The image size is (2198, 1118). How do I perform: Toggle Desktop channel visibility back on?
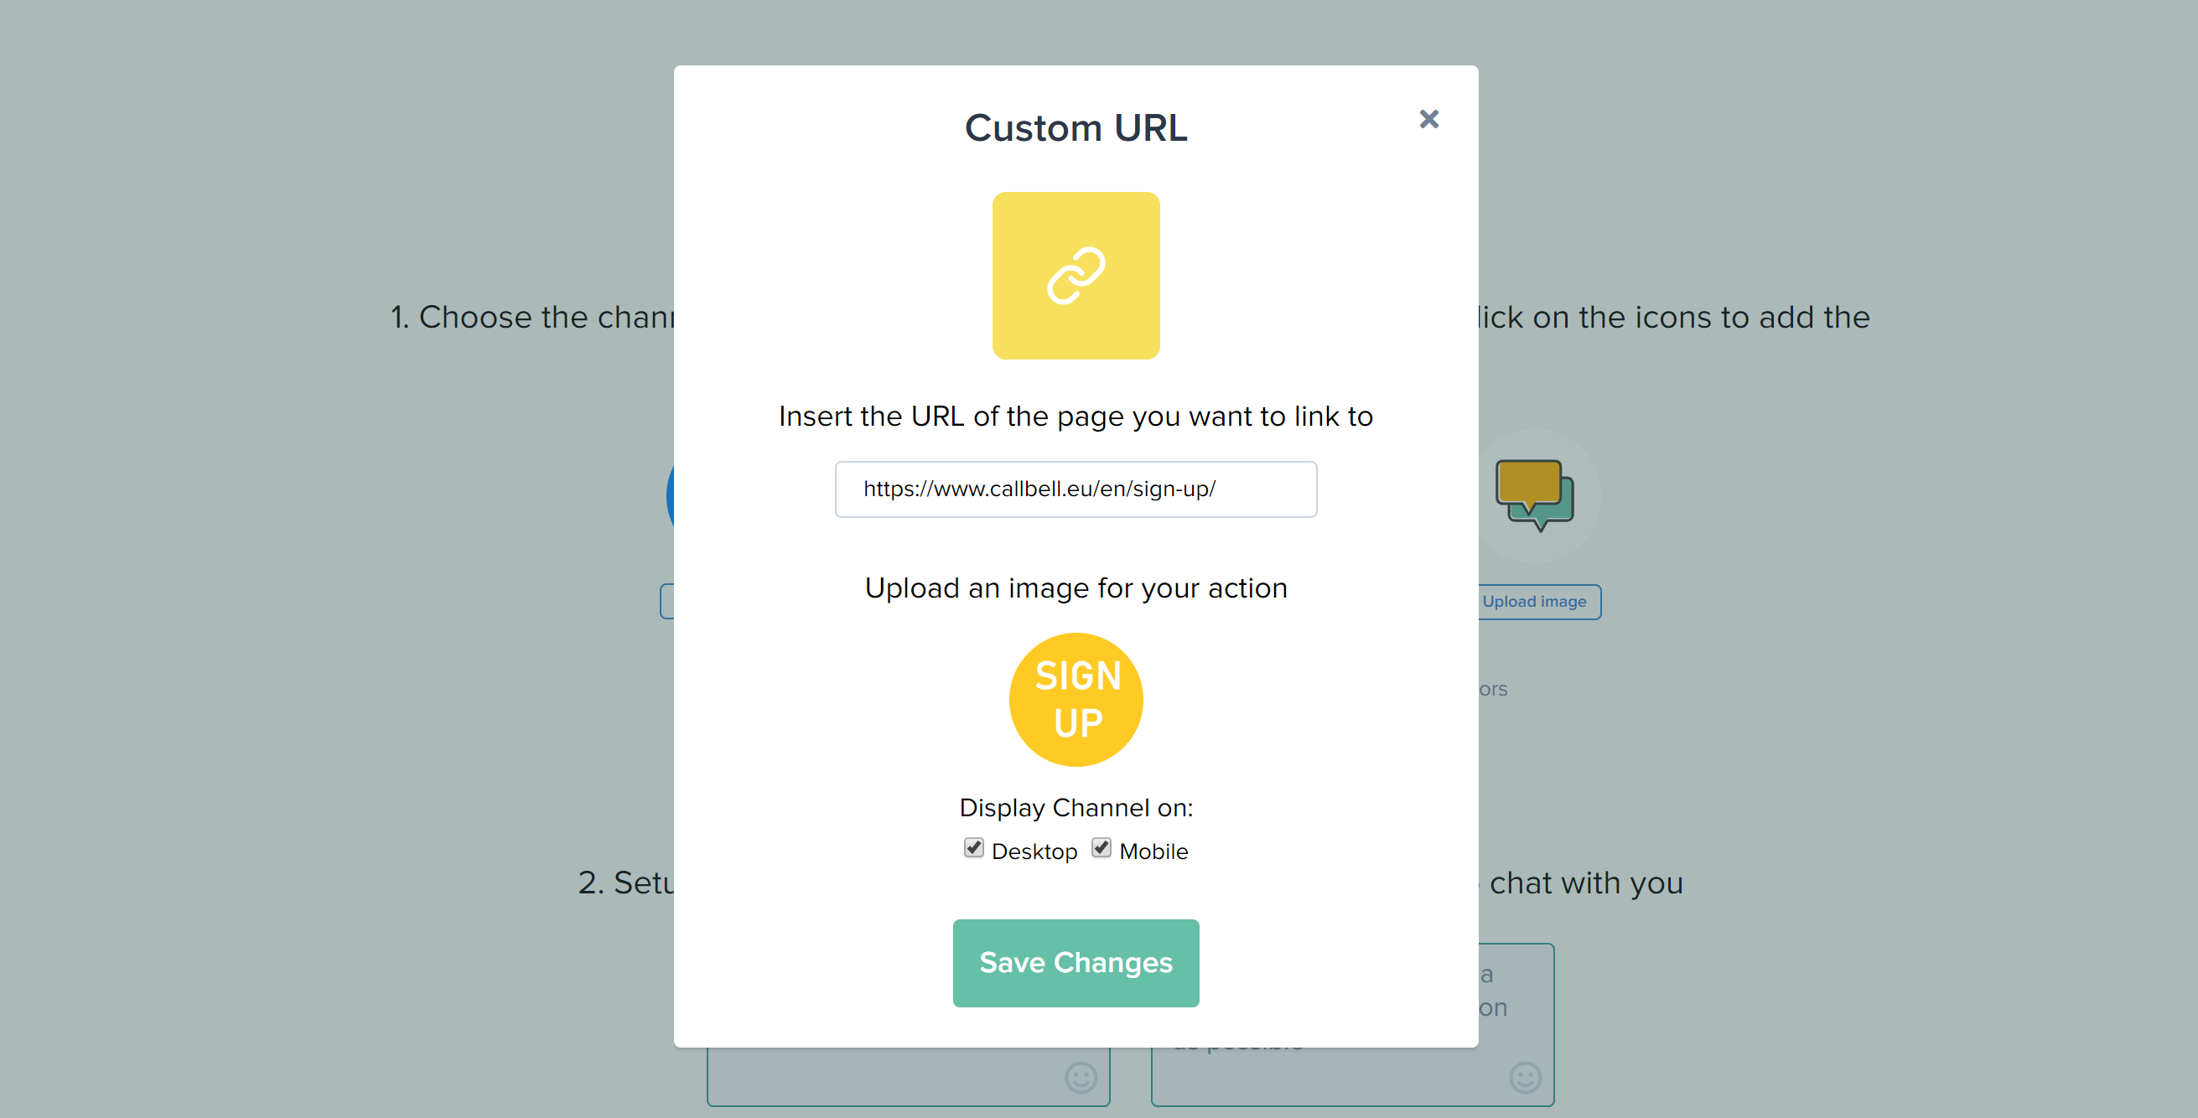[972, 847]
